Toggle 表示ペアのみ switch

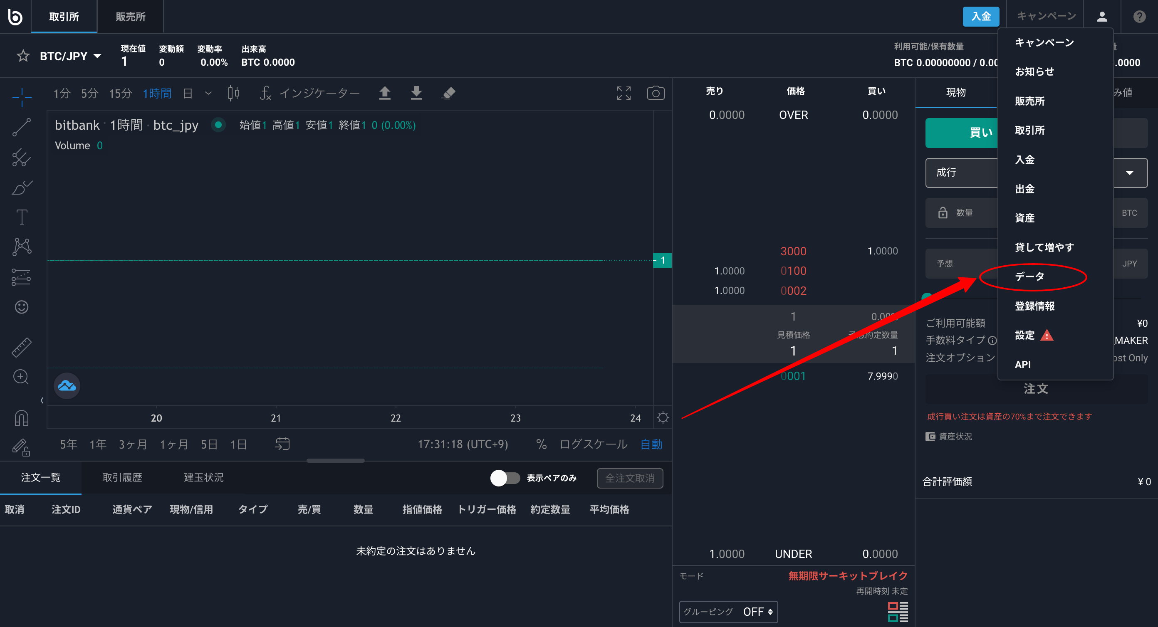pyautogui.click(x=505, y=478)
